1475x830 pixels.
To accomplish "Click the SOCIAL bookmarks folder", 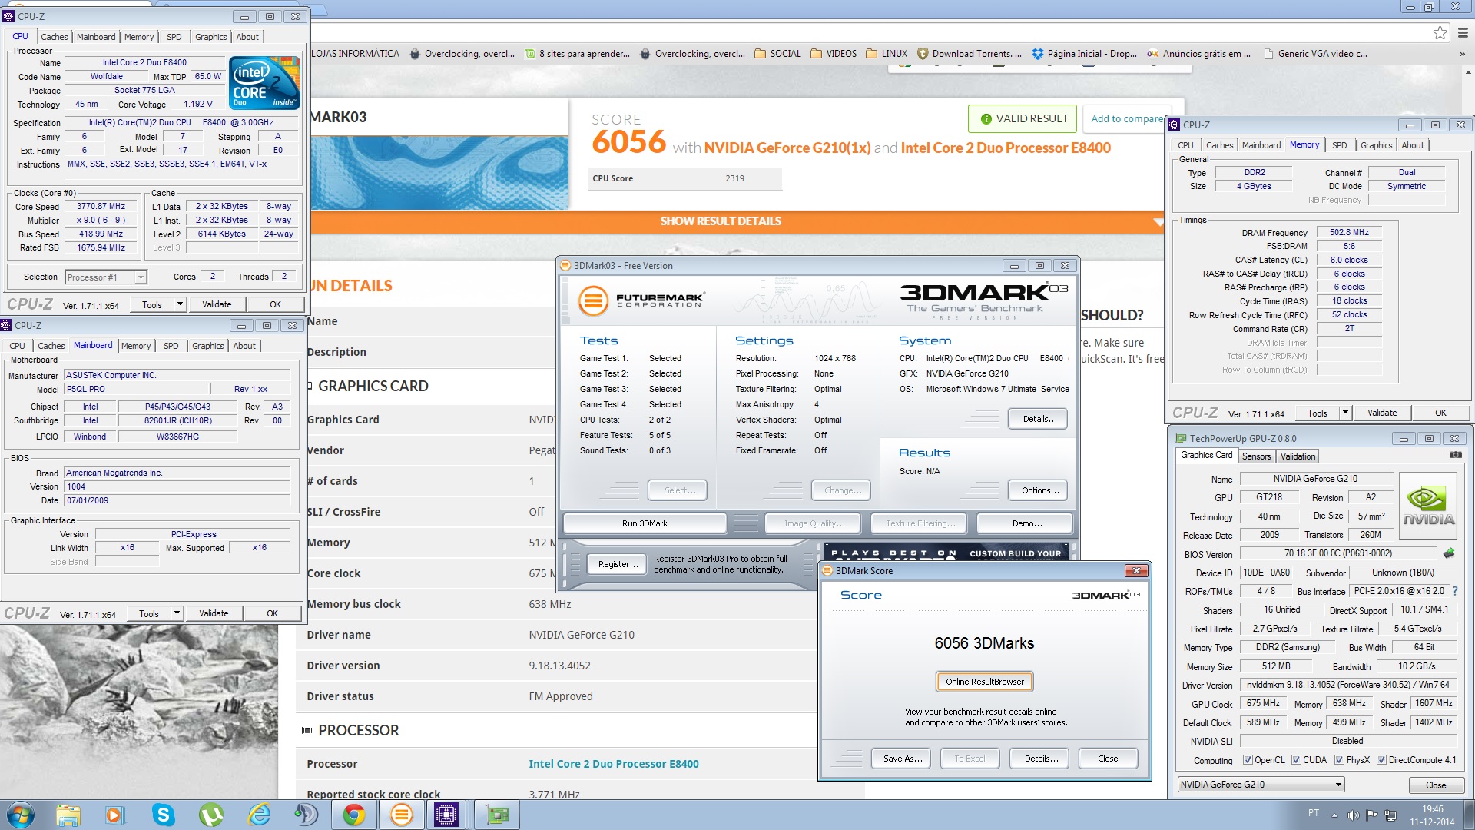I will point(777,54).
